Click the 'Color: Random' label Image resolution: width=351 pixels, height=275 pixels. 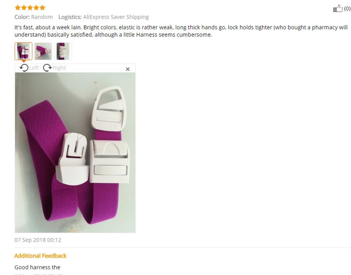tap(34, 17)
